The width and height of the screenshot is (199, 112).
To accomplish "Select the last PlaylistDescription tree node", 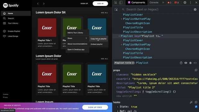I will click(137, 57).
